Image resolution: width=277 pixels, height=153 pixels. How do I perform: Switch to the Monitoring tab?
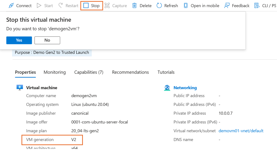[x=55, y=72]
